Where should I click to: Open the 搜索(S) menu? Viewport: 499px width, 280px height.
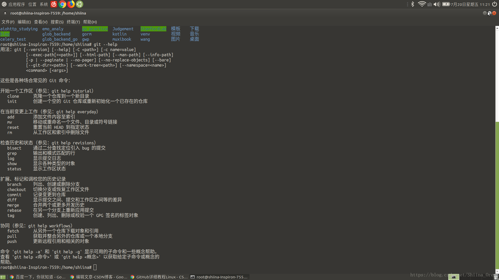[57, 22]
